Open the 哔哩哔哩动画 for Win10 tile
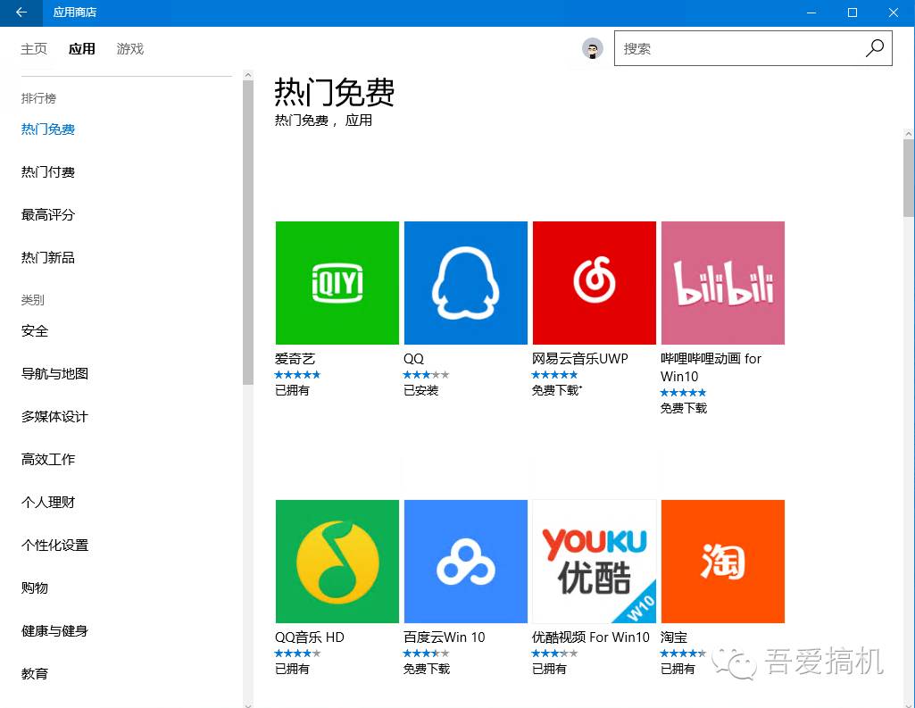The height and width of the screenshot is (708, 915). pos(722,282)
